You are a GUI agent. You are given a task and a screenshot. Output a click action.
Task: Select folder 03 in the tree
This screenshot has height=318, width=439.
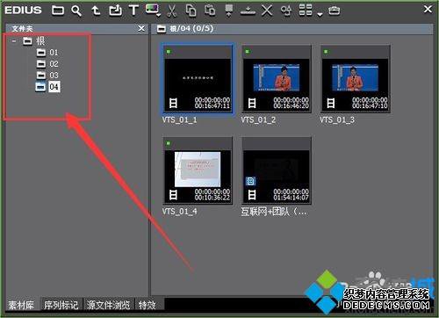(x=54, y=76)
